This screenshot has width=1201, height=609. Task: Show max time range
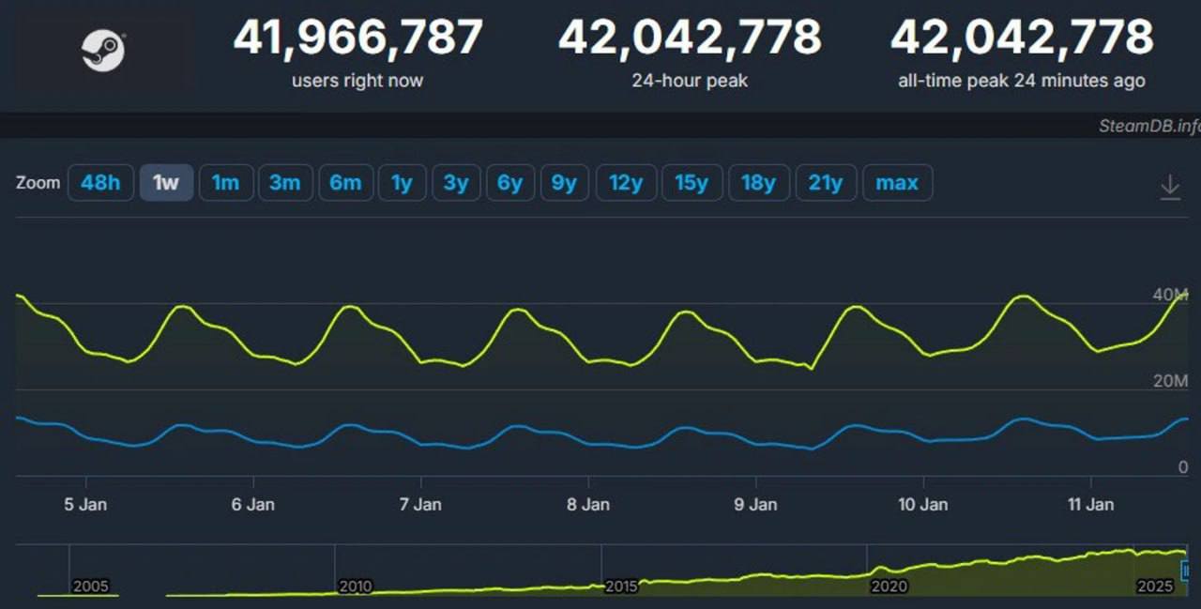click(x=897, y=183)
